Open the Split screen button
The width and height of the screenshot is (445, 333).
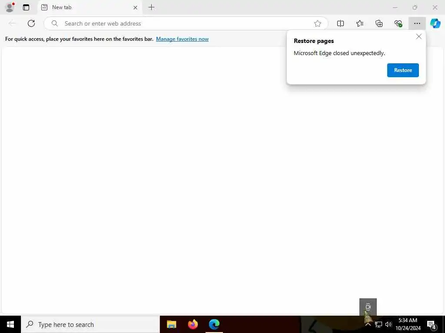(x=340, y=23)
